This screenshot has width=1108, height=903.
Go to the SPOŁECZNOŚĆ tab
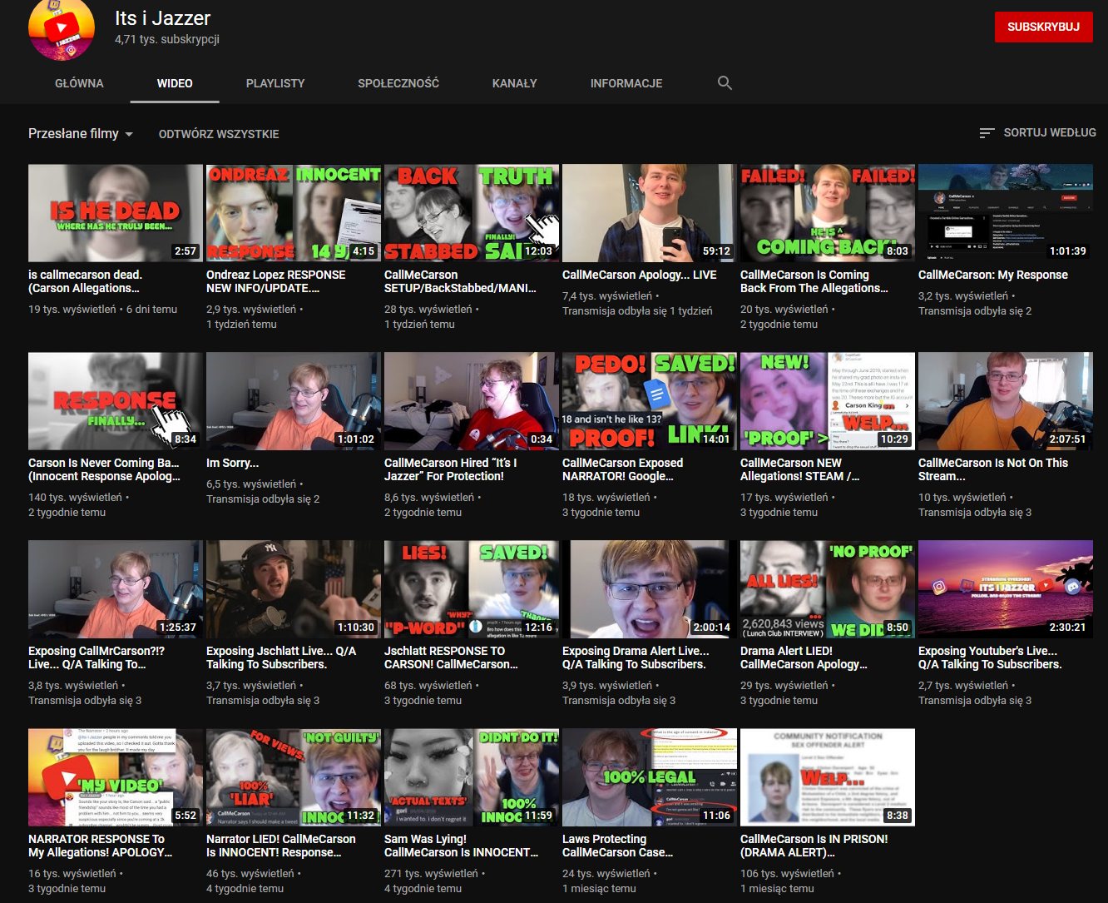click(398, 83)
